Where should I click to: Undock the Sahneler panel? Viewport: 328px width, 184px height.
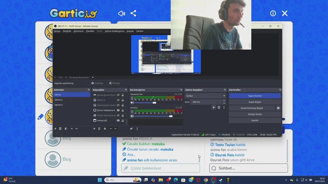tap(89, 90)
